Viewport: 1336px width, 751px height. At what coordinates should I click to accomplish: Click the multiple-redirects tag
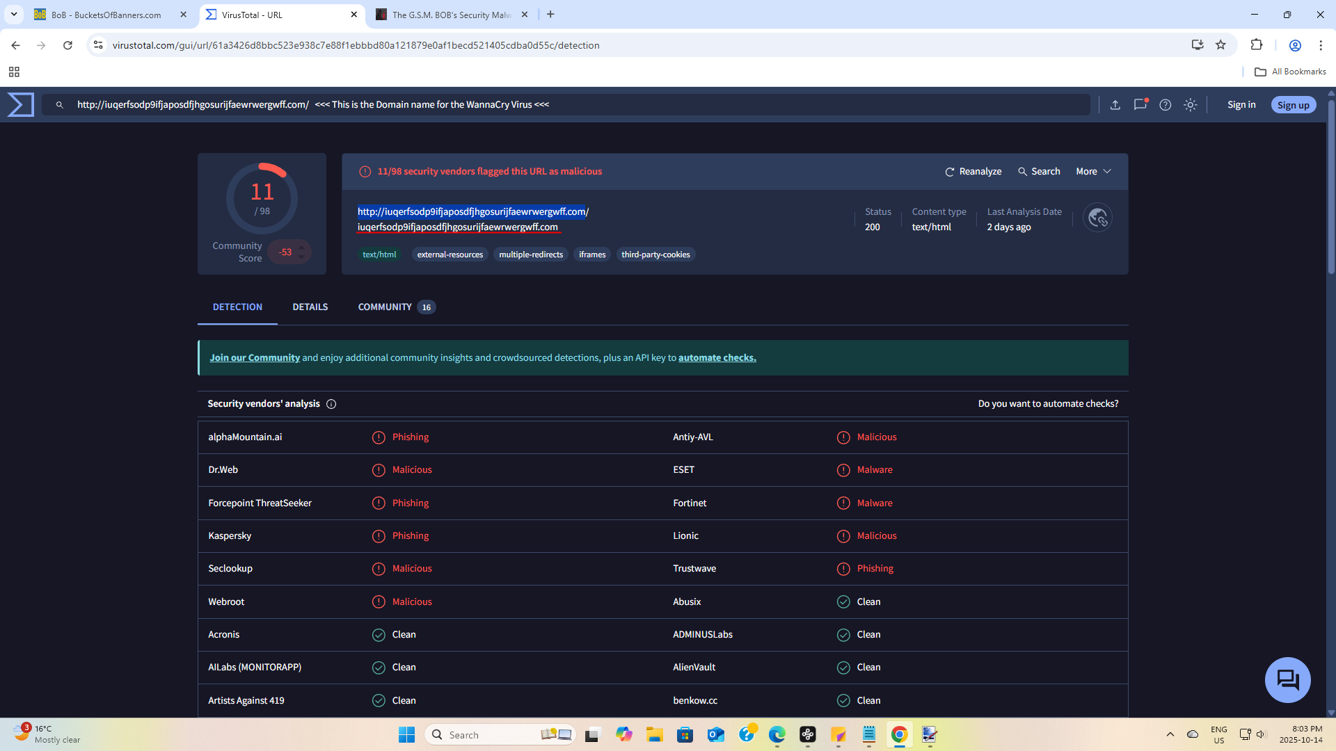[531, 255]
